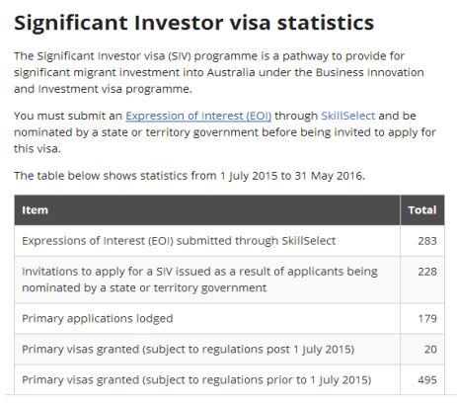Select the Expressions of Interest submitted row
This screenshot has height=405, width=457.
coord(229,241)
